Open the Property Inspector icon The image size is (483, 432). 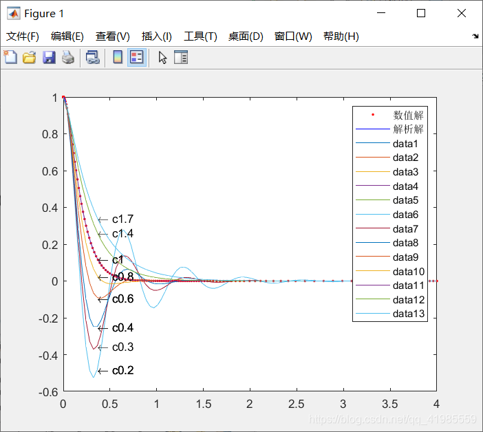point(181,57)
